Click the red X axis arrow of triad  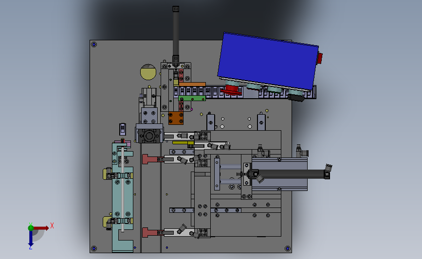pyautogui.click(x=41, y=228)
